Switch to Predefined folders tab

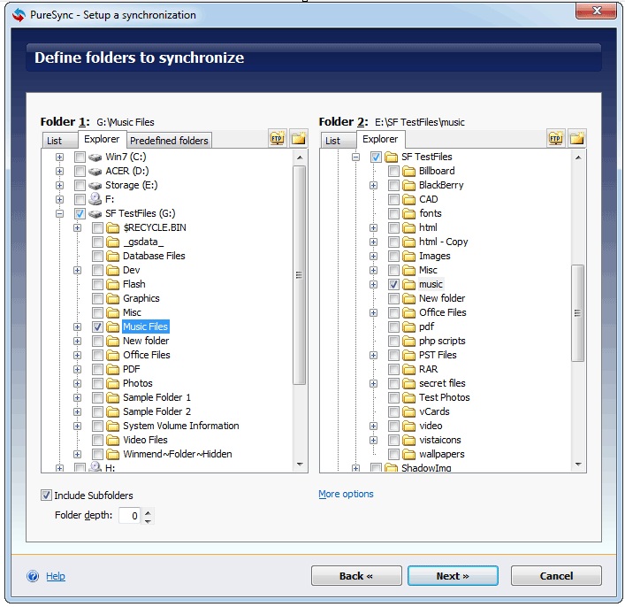(x=169, y=141)
